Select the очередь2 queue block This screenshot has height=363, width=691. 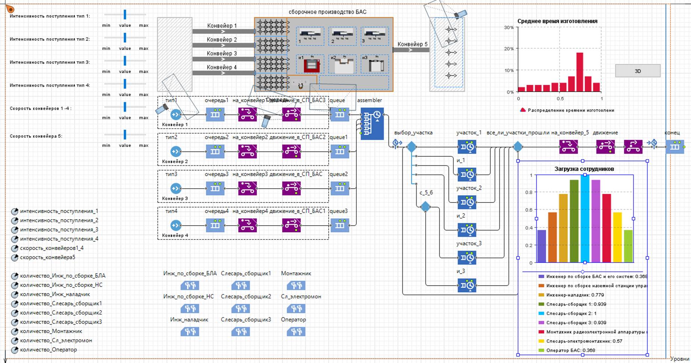click(215, 152)
